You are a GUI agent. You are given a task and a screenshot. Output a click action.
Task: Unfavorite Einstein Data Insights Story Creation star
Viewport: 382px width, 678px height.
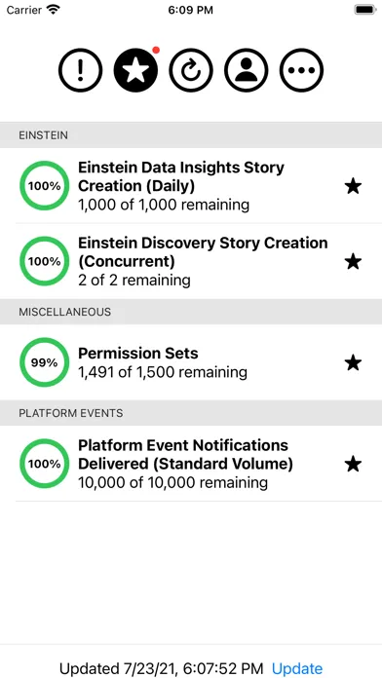coord(353,186)
